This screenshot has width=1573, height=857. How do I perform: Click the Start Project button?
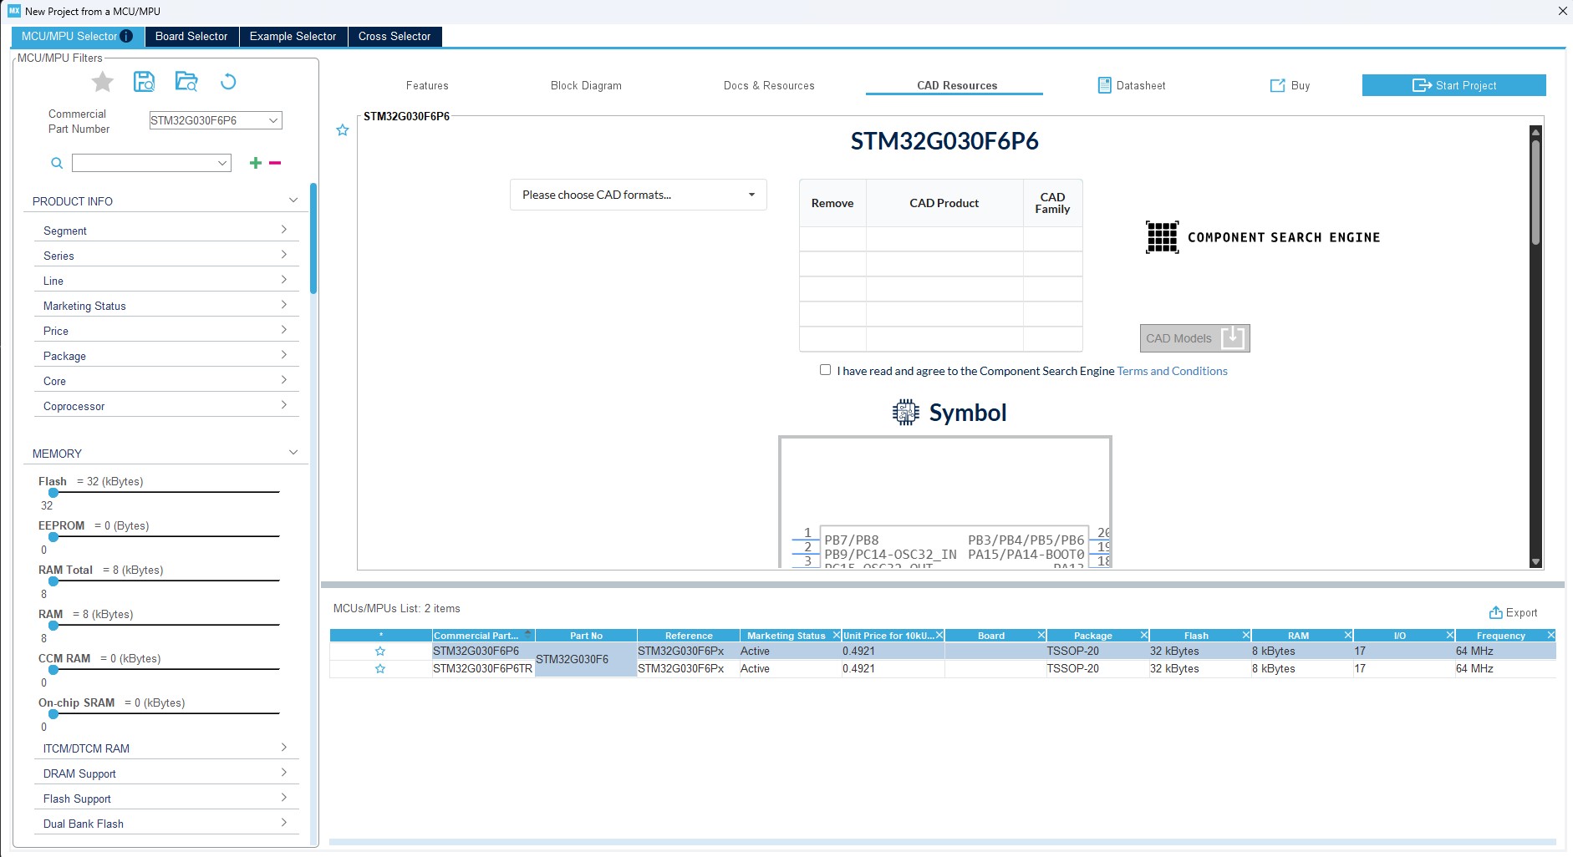[x=1454, y=85]
